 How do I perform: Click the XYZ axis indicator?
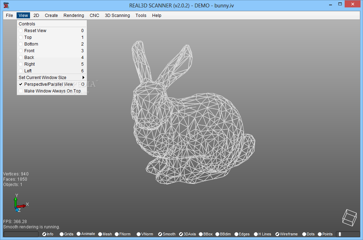(x=20, y=203)
